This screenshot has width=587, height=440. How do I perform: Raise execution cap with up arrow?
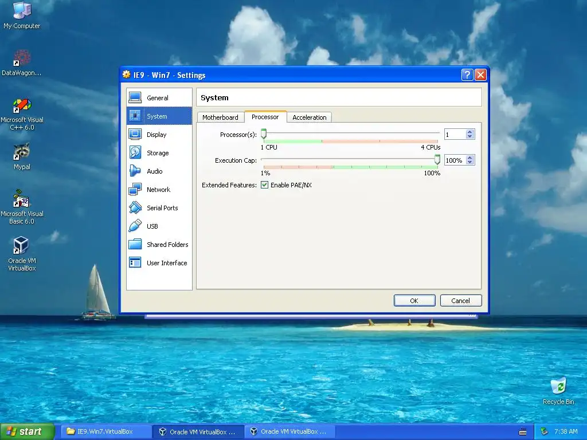tap(470, 158)
